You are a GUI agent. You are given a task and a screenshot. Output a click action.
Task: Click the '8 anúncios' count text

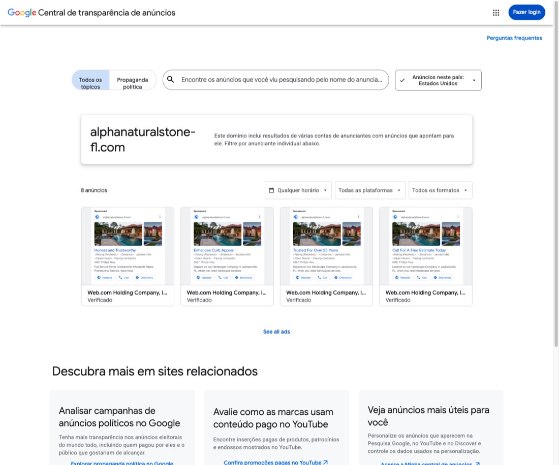[94, 190]
